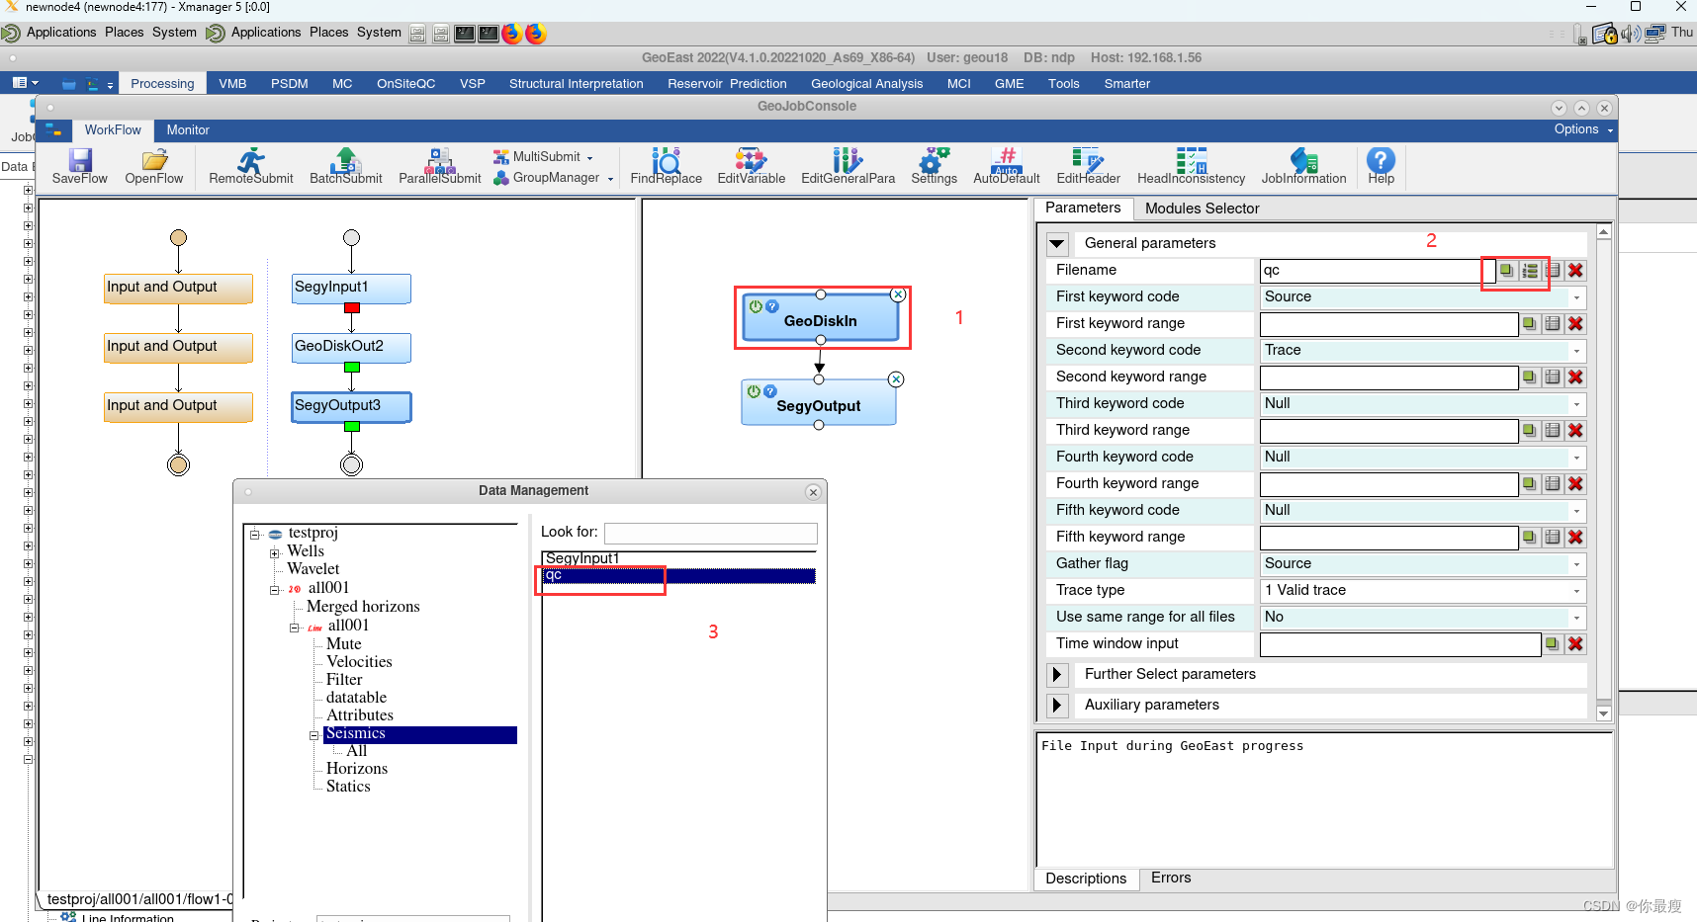Screen dimensions: 1697x922
Task: Collapse the General parameters section
Action: pyautogui.click(x=1057, y=243)
